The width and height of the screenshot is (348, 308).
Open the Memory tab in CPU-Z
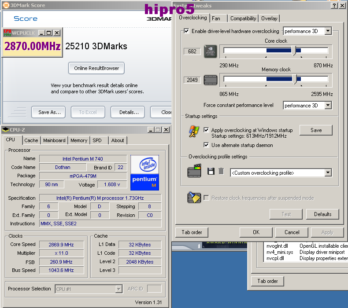point(79,140)
